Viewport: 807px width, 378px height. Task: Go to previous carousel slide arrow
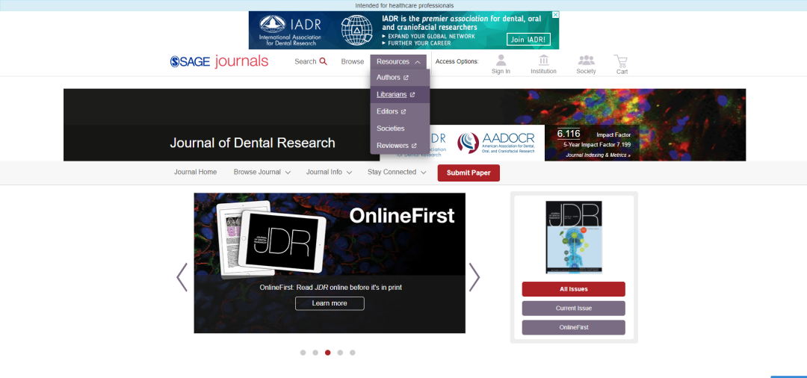coord(182,277)
